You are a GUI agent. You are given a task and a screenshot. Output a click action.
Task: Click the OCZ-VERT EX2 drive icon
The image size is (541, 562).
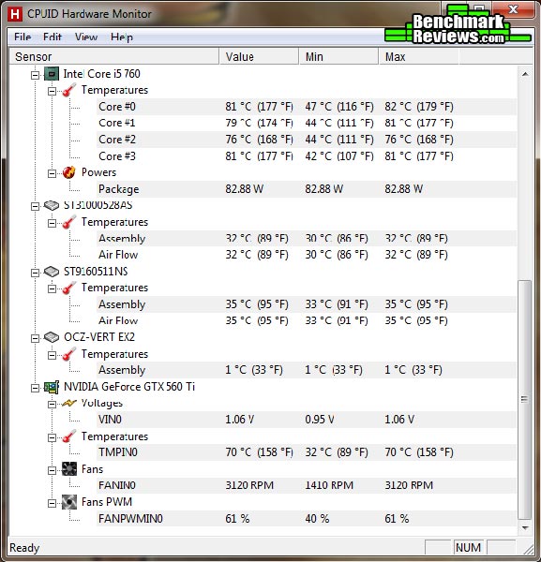click(x=52, y=337)
